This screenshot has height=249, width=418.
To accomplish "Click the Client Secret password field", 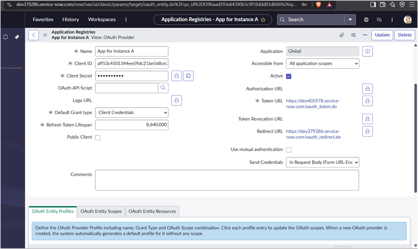I will pyautogui.click(x=132, y=76).
